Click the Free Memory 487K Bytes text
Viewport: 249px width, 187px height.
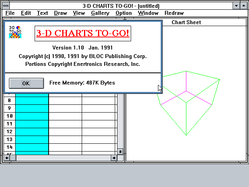[82, 83]
